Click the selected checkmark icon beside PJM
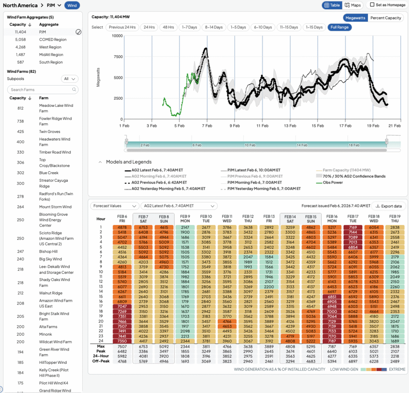The height and width of the screenshot is (393, 409). click(78, 32)
